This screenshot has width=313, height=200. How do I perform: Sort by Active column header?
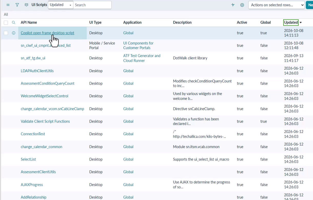(x=242, y=22)
